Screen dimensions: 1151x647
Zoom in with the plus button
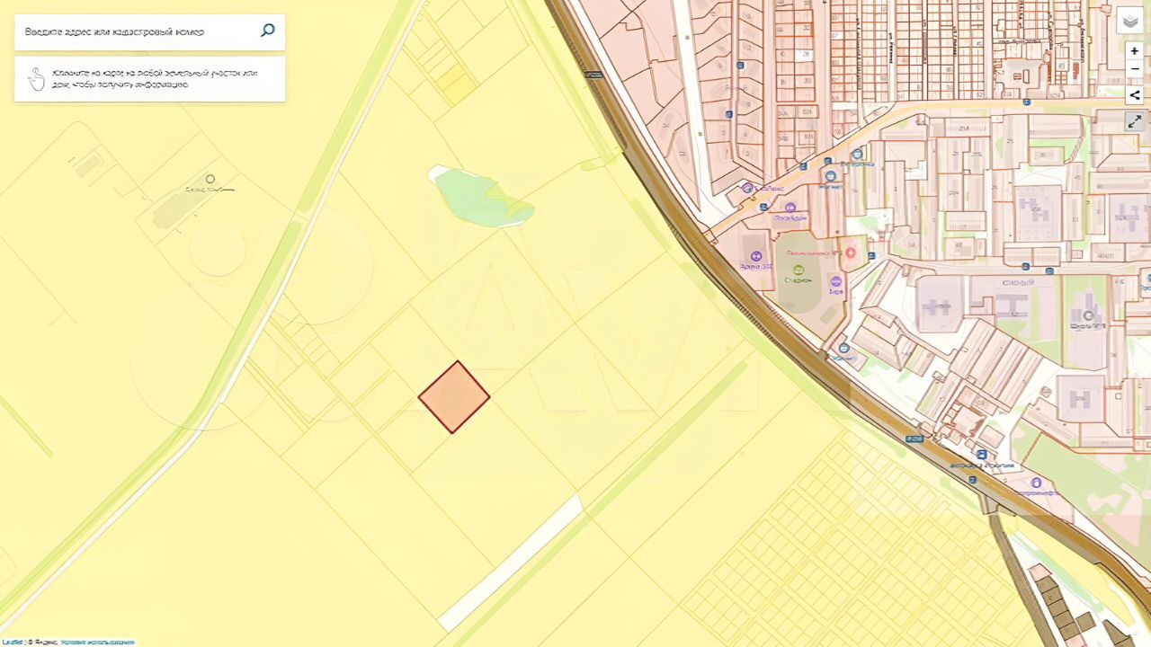[x=1134, y=51]
